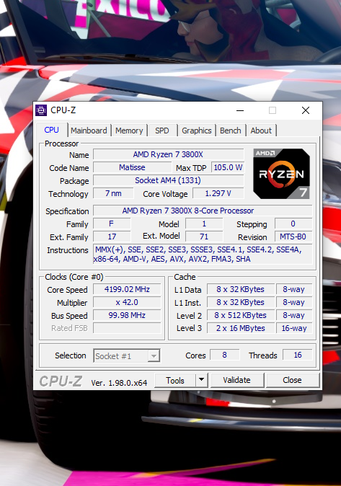The height and width of the screenshot is (486, 341).
Task: Switch to the Memory tab
Action: pyautogui.click(x=129, y=131)
